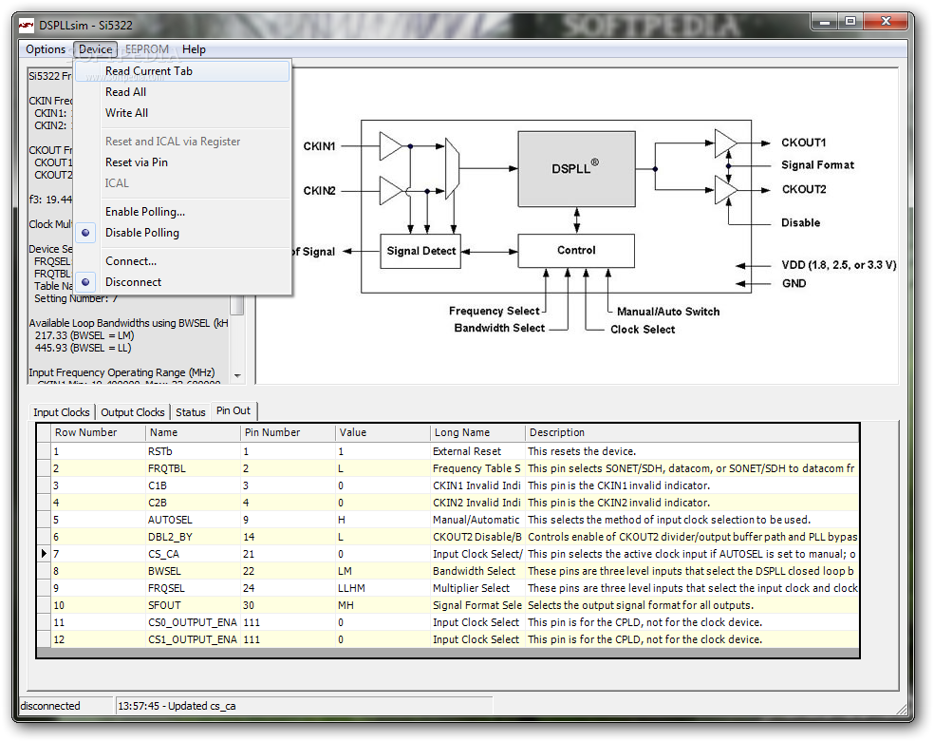Click the C1B name cell

194,485
